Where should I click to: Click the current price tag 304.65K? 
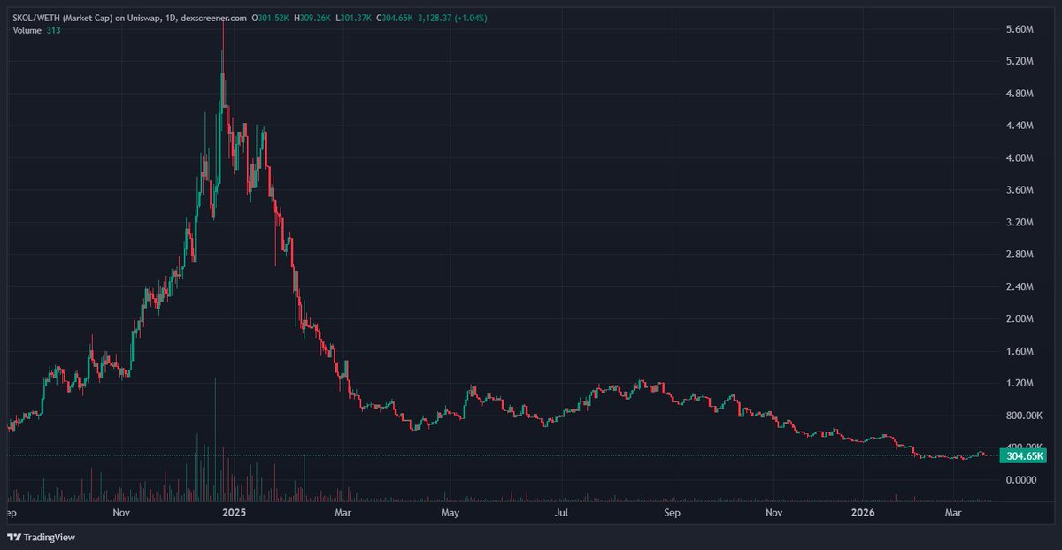(1023, 456)
